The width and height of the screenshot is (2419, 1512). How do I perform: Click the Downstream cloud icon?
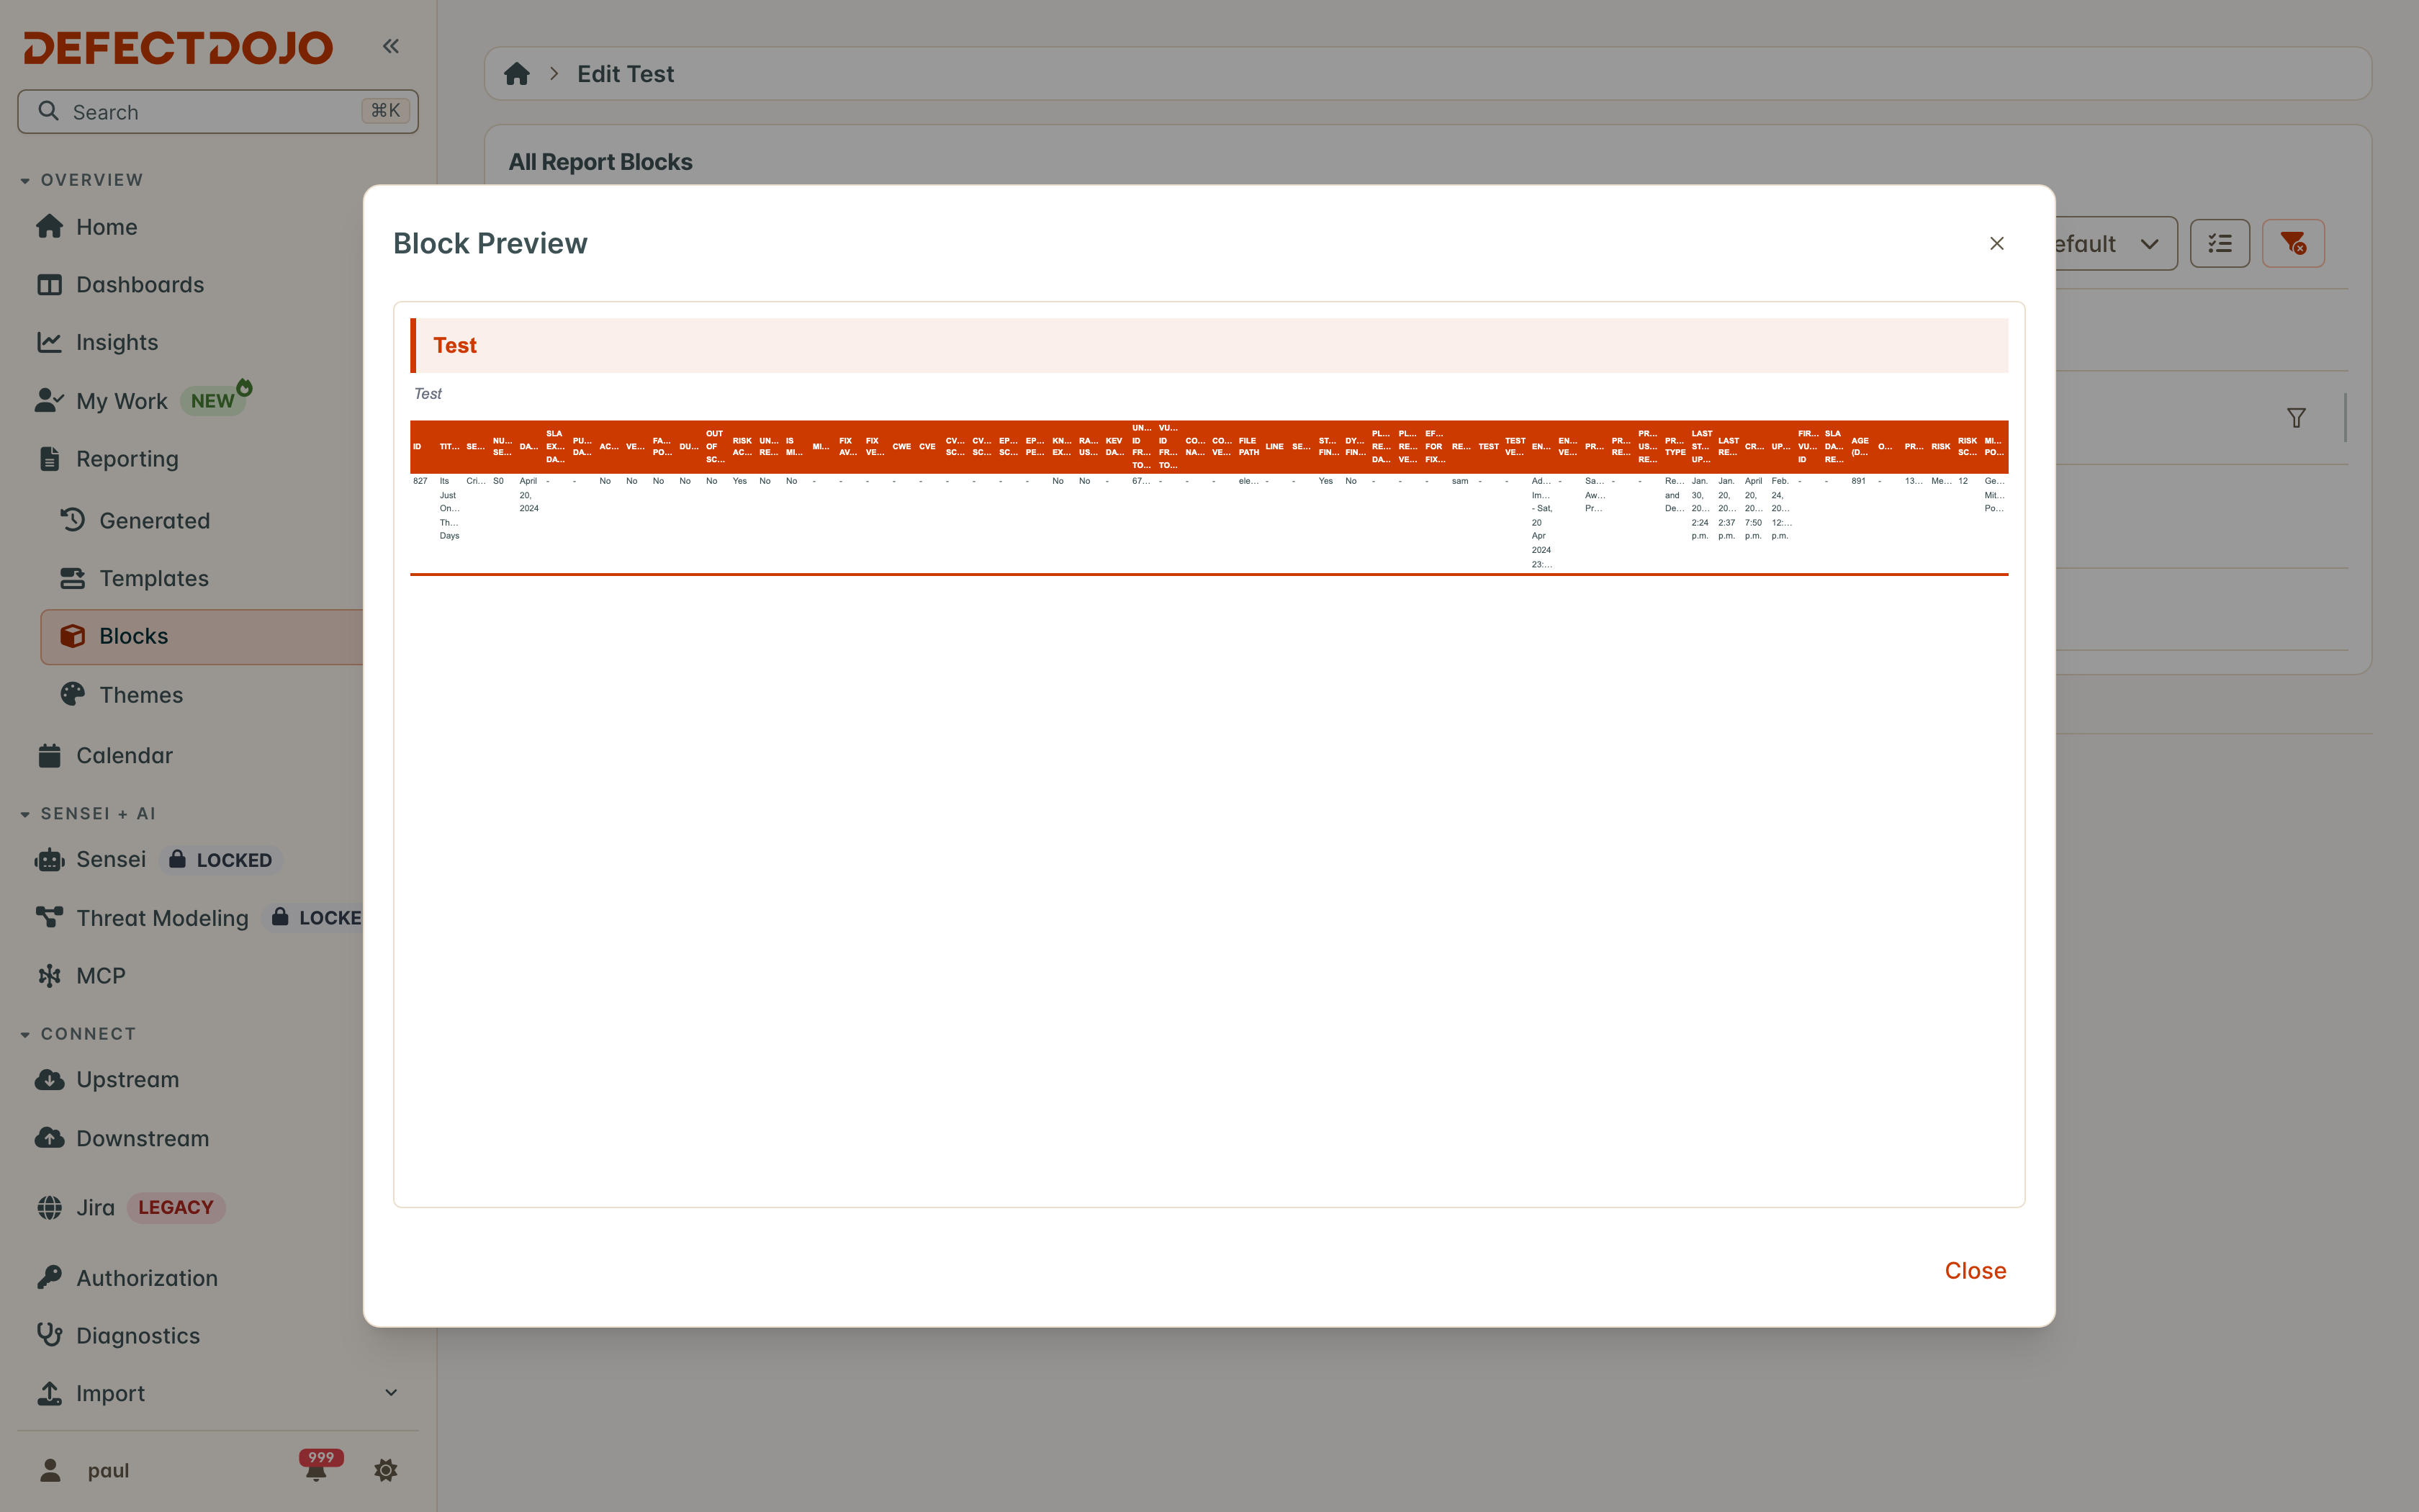point(49,1138)
